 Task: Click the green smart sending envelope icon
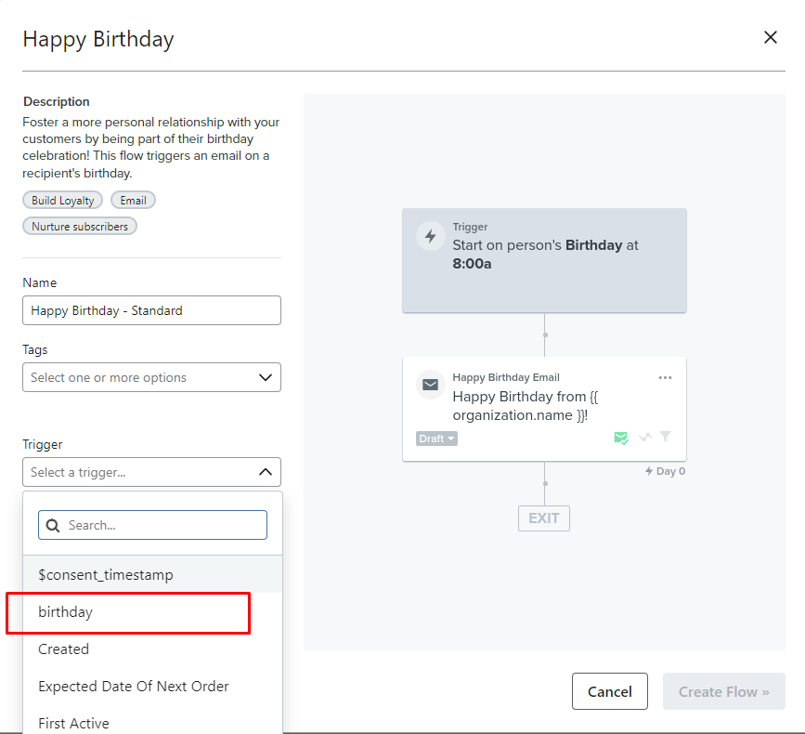point(621,438)
